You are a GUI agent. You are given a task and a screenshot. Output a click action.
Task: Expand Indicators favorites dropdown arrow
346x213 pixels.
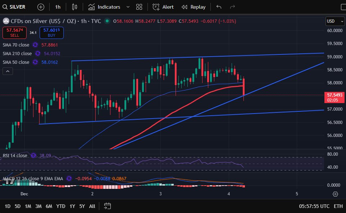click(x=128, y=7)
